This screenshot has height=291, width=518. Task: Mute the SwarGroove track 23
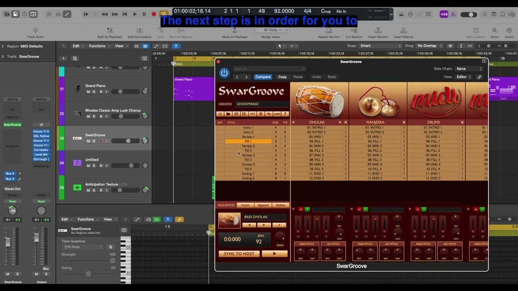[88, 141]
